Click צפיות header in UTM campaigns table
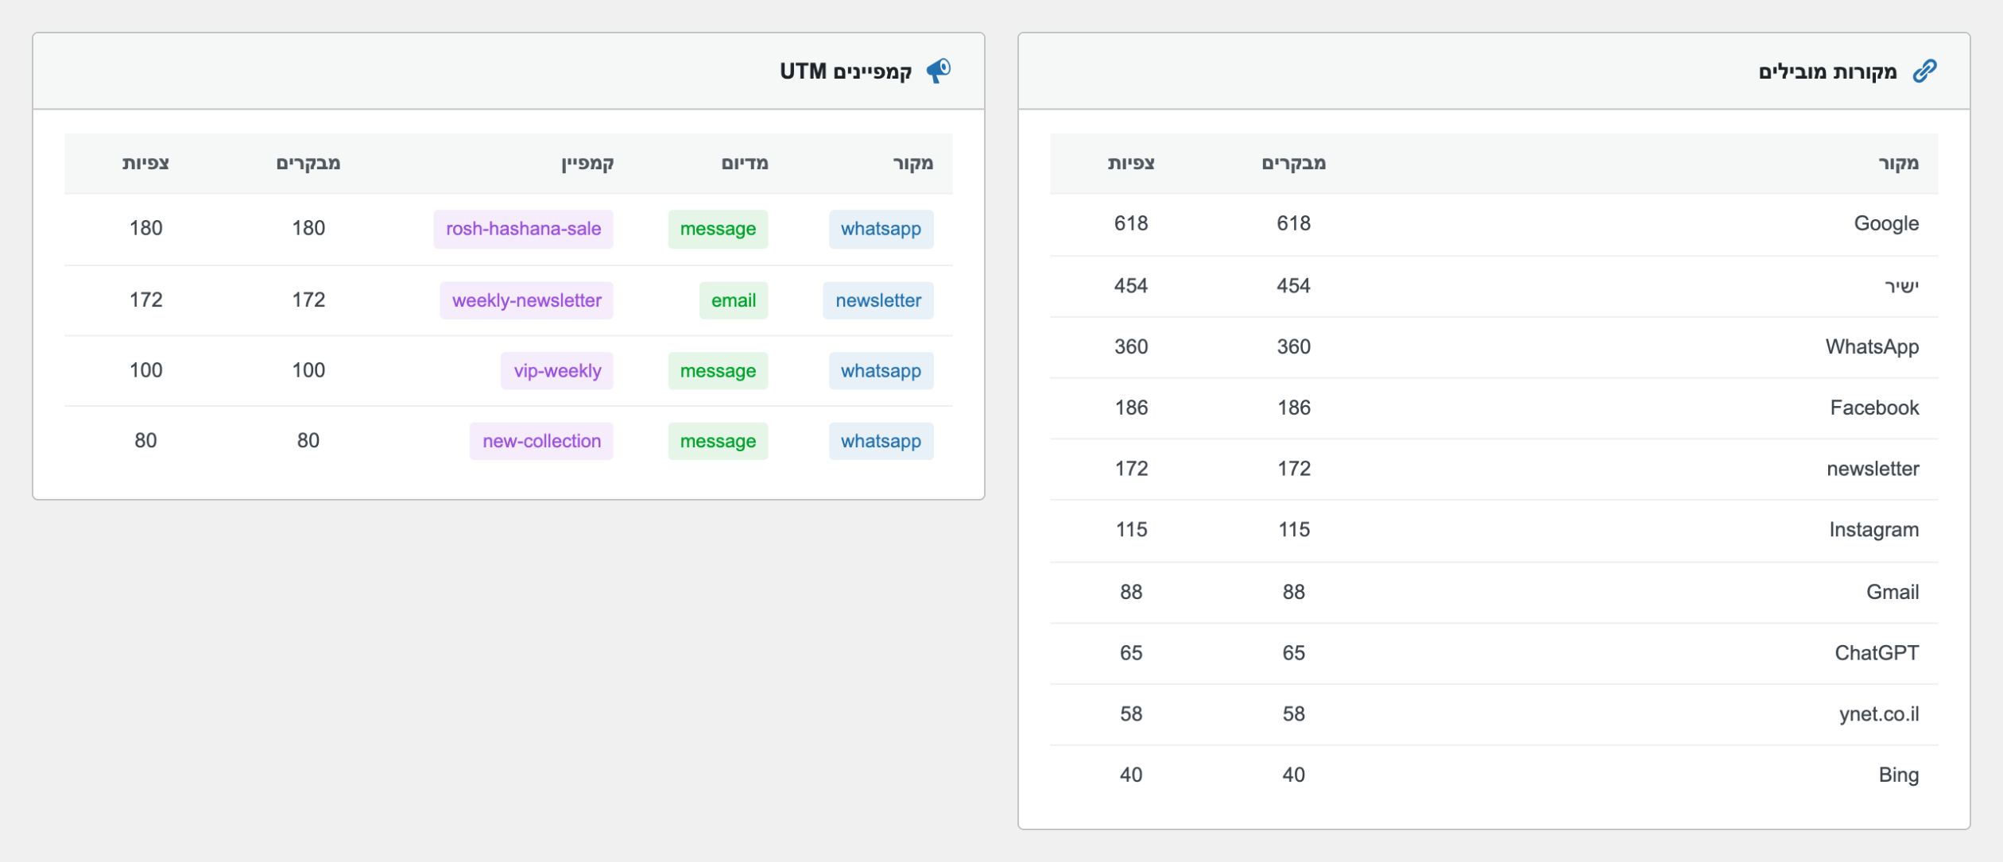 tap(145, 164)
